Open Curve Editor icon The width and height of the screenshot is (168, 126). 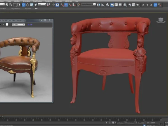point(116,5)
